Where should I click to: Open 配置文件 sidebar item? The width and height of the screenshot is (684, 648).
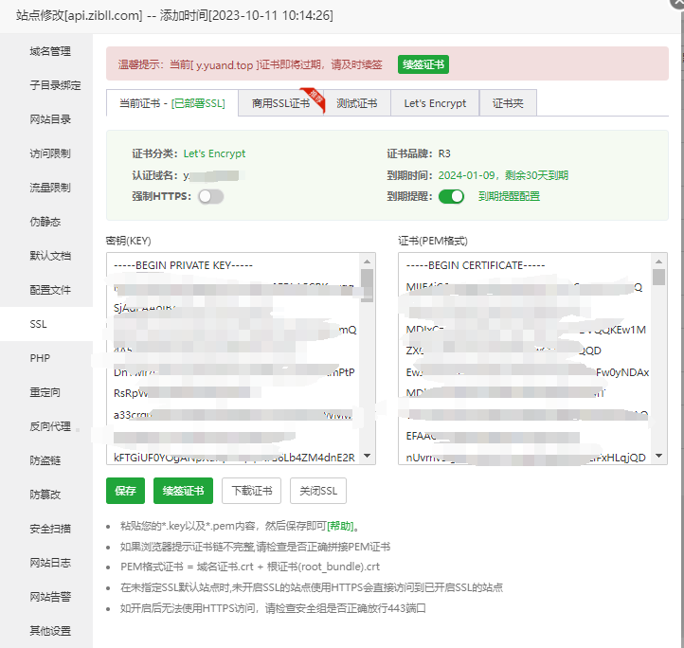[49, 290]
